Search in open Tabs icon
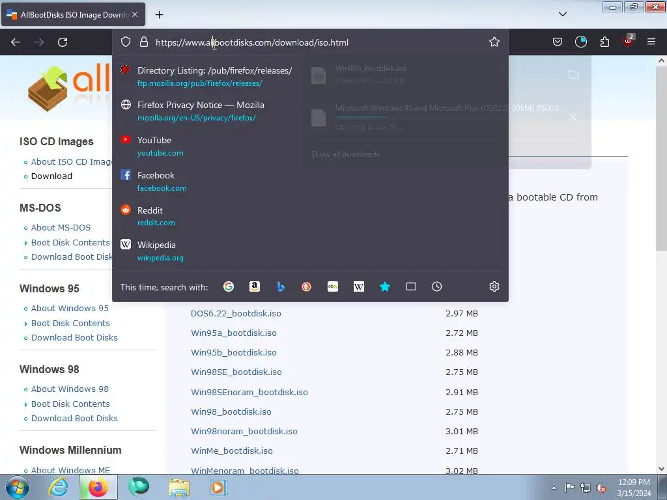Image resolution: width=667 pixels, height=500 pixels. [411, 286]
